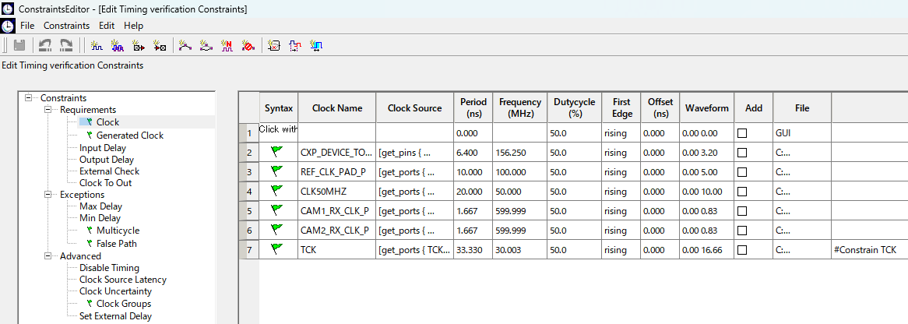Viewport: 908px width, 324px height.
Task: Select the CAM1_RX_CLK_P clock name cell
Action: pyautogui.click(x=336, y=211)
